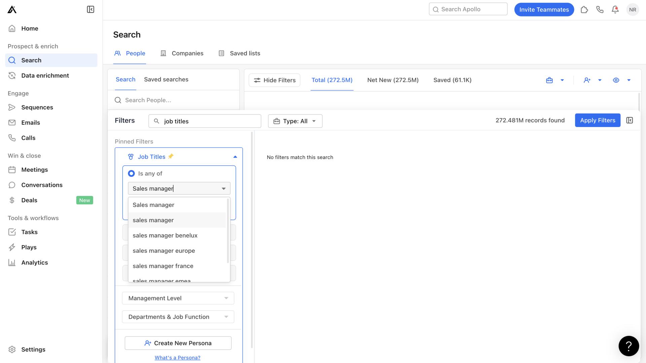Switch to the Saved lists tab
The width and height of the screenshot is (646, 363).
240,53
